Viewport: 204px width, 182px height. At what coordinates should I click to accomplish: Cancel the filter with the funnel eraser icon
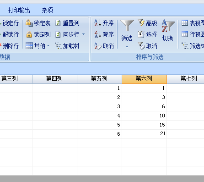pyautogui.click(x=141, y=46)
